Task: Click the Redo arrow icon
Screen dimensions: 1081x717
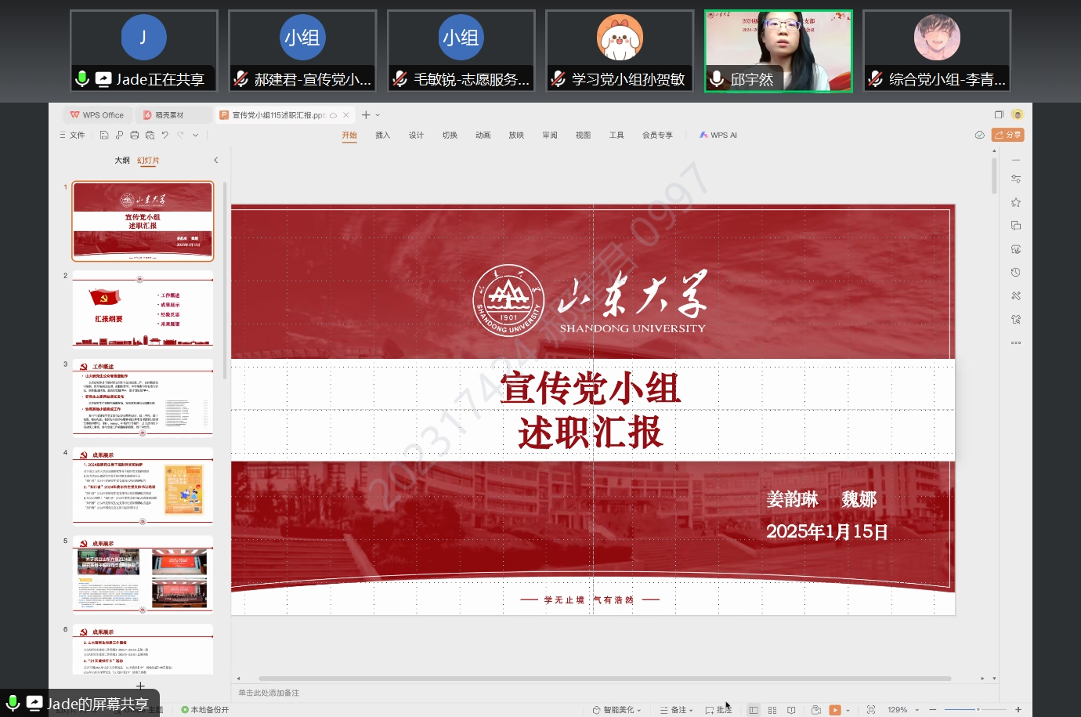Action: pyautogui.click(x=180, y=135)
